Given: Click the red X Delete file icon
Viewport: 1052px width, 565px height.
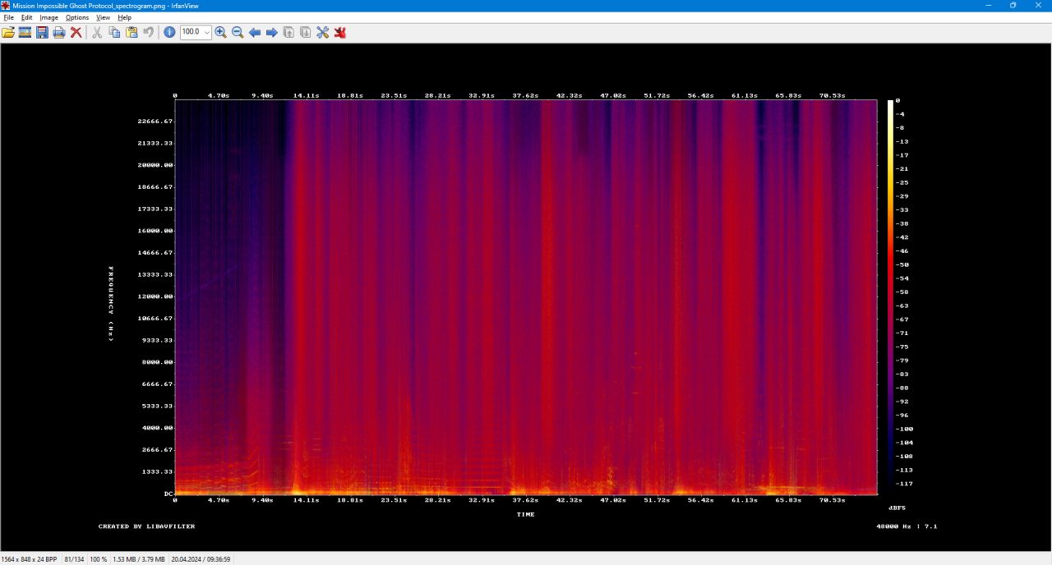Looking at the screenshot, I should click(x=76, y=32).
